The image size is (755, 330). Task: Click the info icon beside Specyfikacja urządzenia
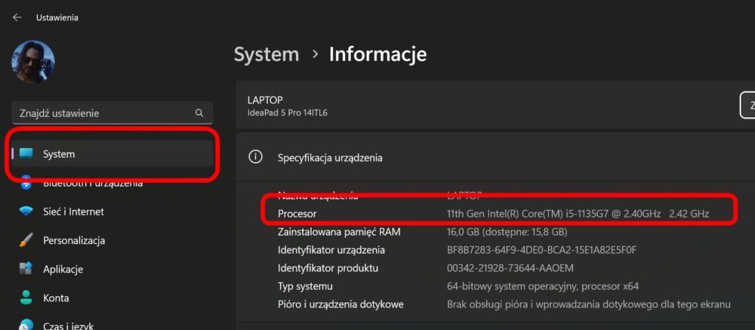[254, 156]
